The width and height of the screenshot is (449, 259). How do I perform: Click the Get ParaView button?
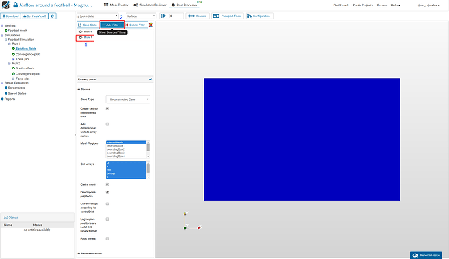(35, 16)
